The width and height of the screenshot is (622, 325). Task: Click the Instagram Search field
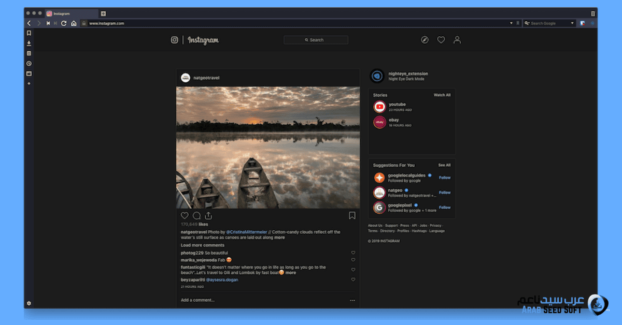[x=316, y=40]
